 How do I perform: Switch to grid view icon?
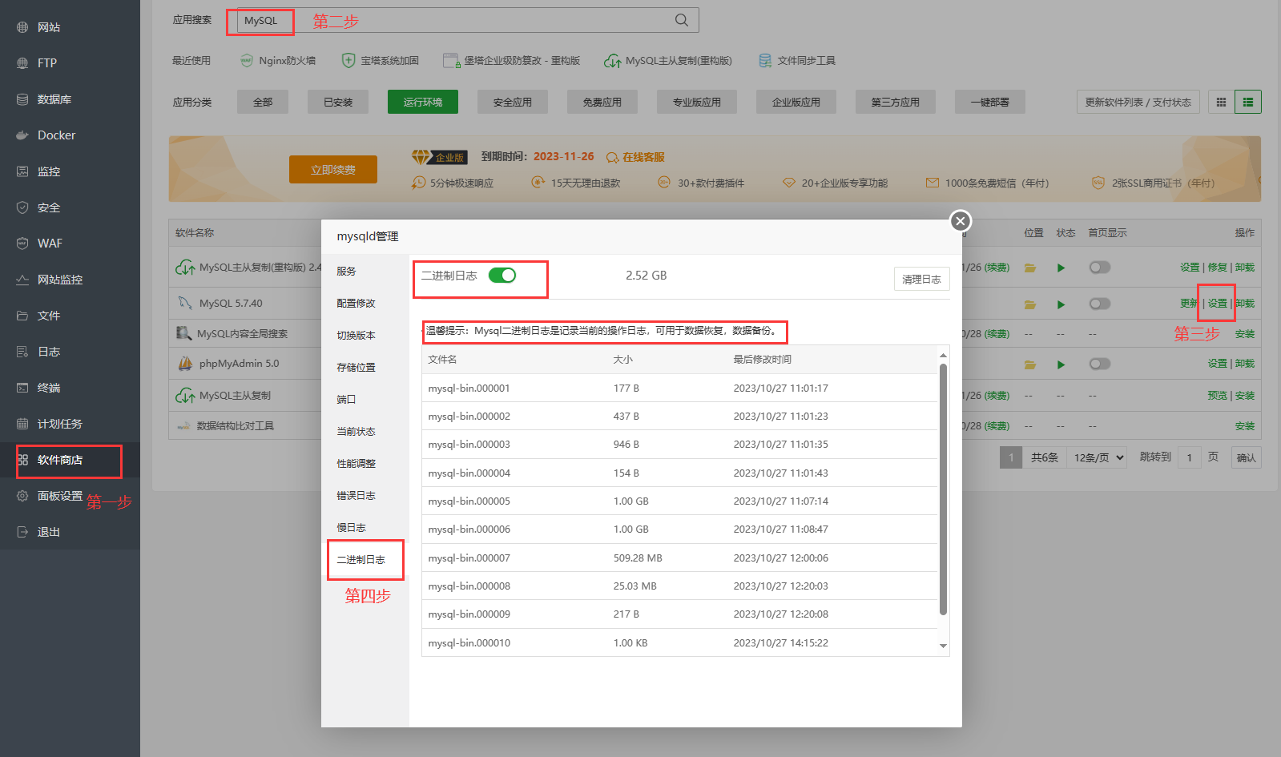(x=1221, y=102)
